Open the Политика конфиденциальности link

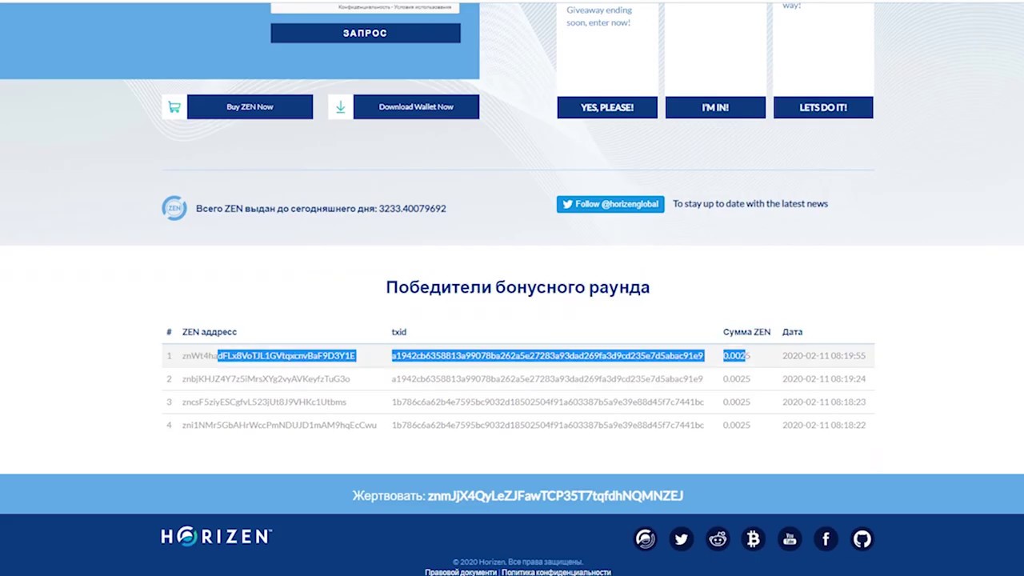[556, 572]
